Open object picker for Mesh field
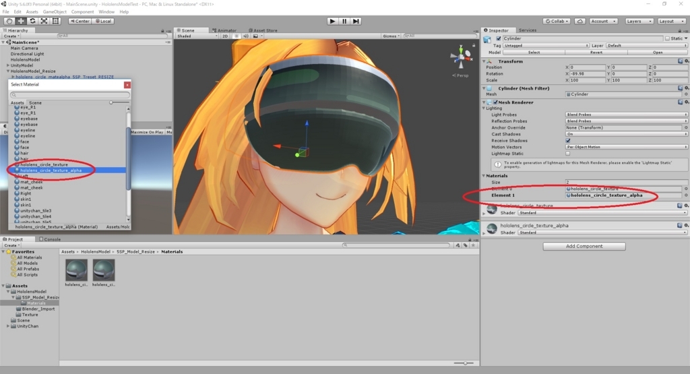 686,94
